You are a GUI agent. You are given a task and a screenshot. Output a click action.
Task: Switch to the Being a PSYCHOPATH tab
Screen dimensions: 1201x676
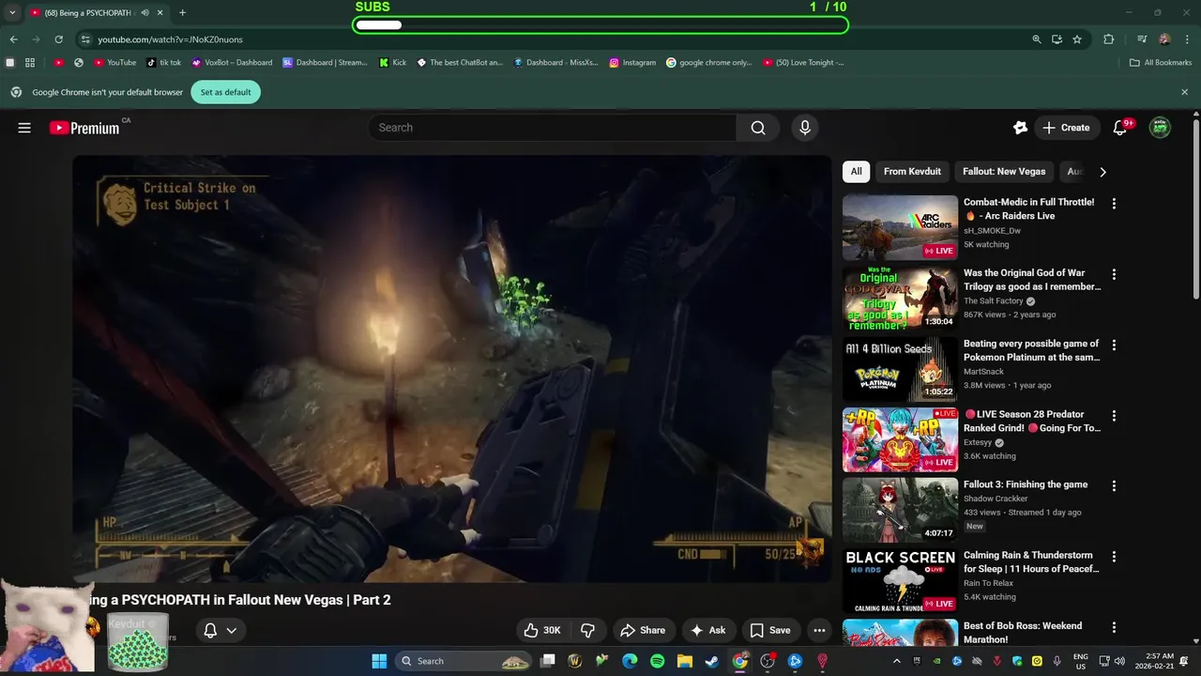click(95, 13)
